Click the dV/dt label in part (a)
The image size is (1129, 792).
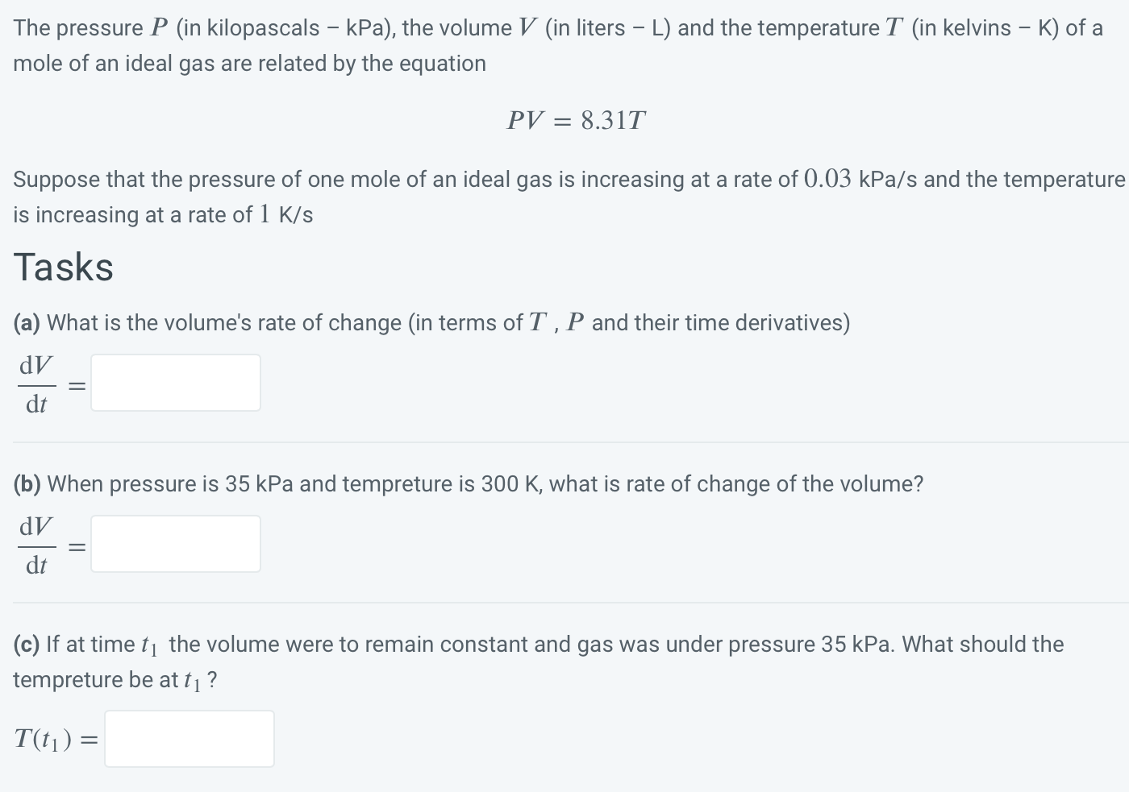click(35, 383)
